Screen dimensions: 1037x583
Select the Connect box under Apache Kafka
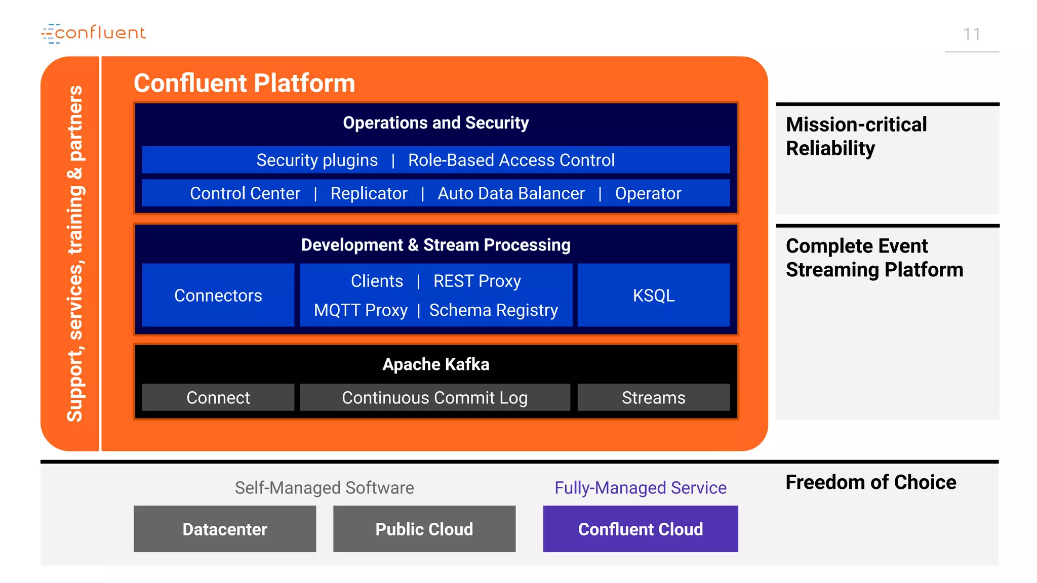pos(218,397)
